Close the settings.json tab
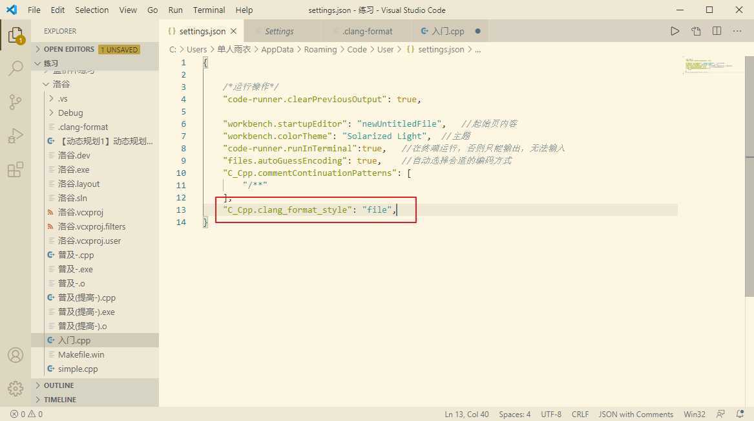Image resolution: width=754 pixels, height=421 pixels. pyautogui.click(x=234, y=31)
